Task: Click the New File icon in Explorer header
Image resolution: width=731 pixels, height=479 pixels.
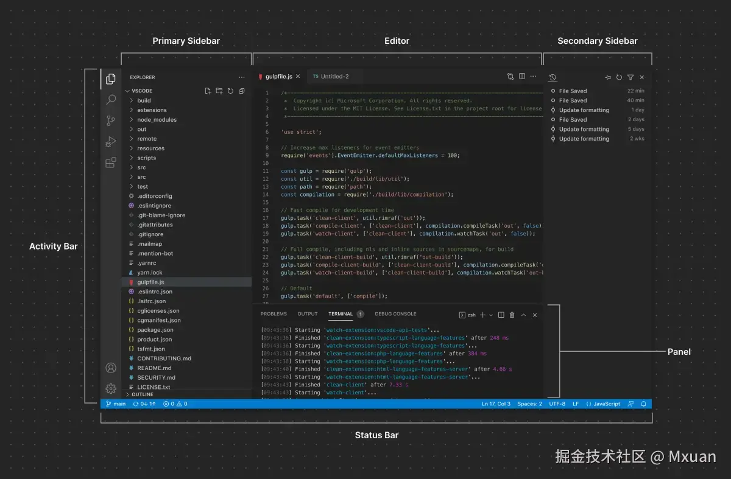Action: tap(208, 91)
